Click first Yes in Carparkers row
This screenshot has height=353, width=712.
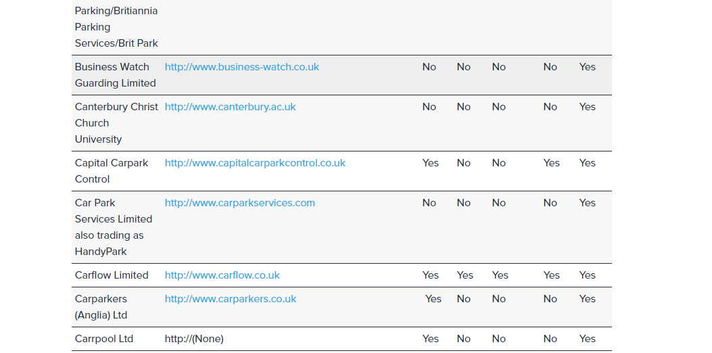[433, 298]
